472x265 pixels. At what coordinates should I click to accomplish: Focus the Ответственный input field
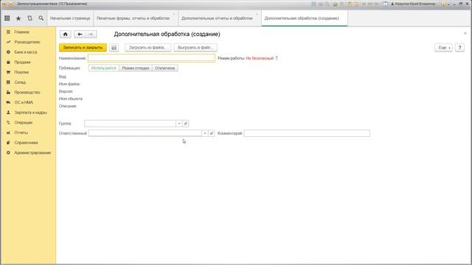tap(145, 133)
